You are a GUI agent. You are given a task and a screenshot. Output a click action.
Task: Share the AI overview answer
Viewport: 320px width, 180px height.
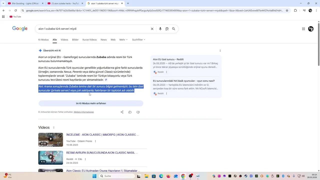[122, 112]
